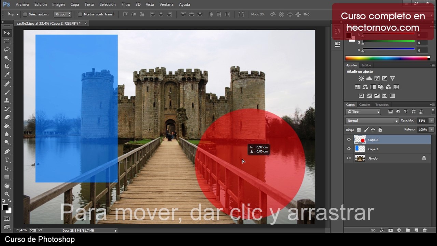Select the History Brush tool
The image size is (437, 246).
pos(7,109)
